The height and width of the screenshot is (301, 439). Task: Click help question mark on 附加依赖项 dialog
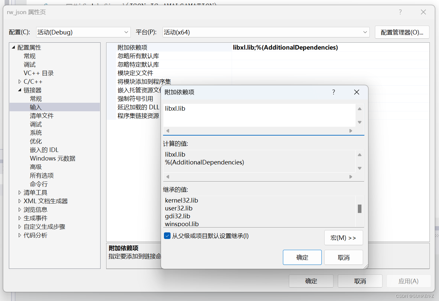click(x=334, y=92)
